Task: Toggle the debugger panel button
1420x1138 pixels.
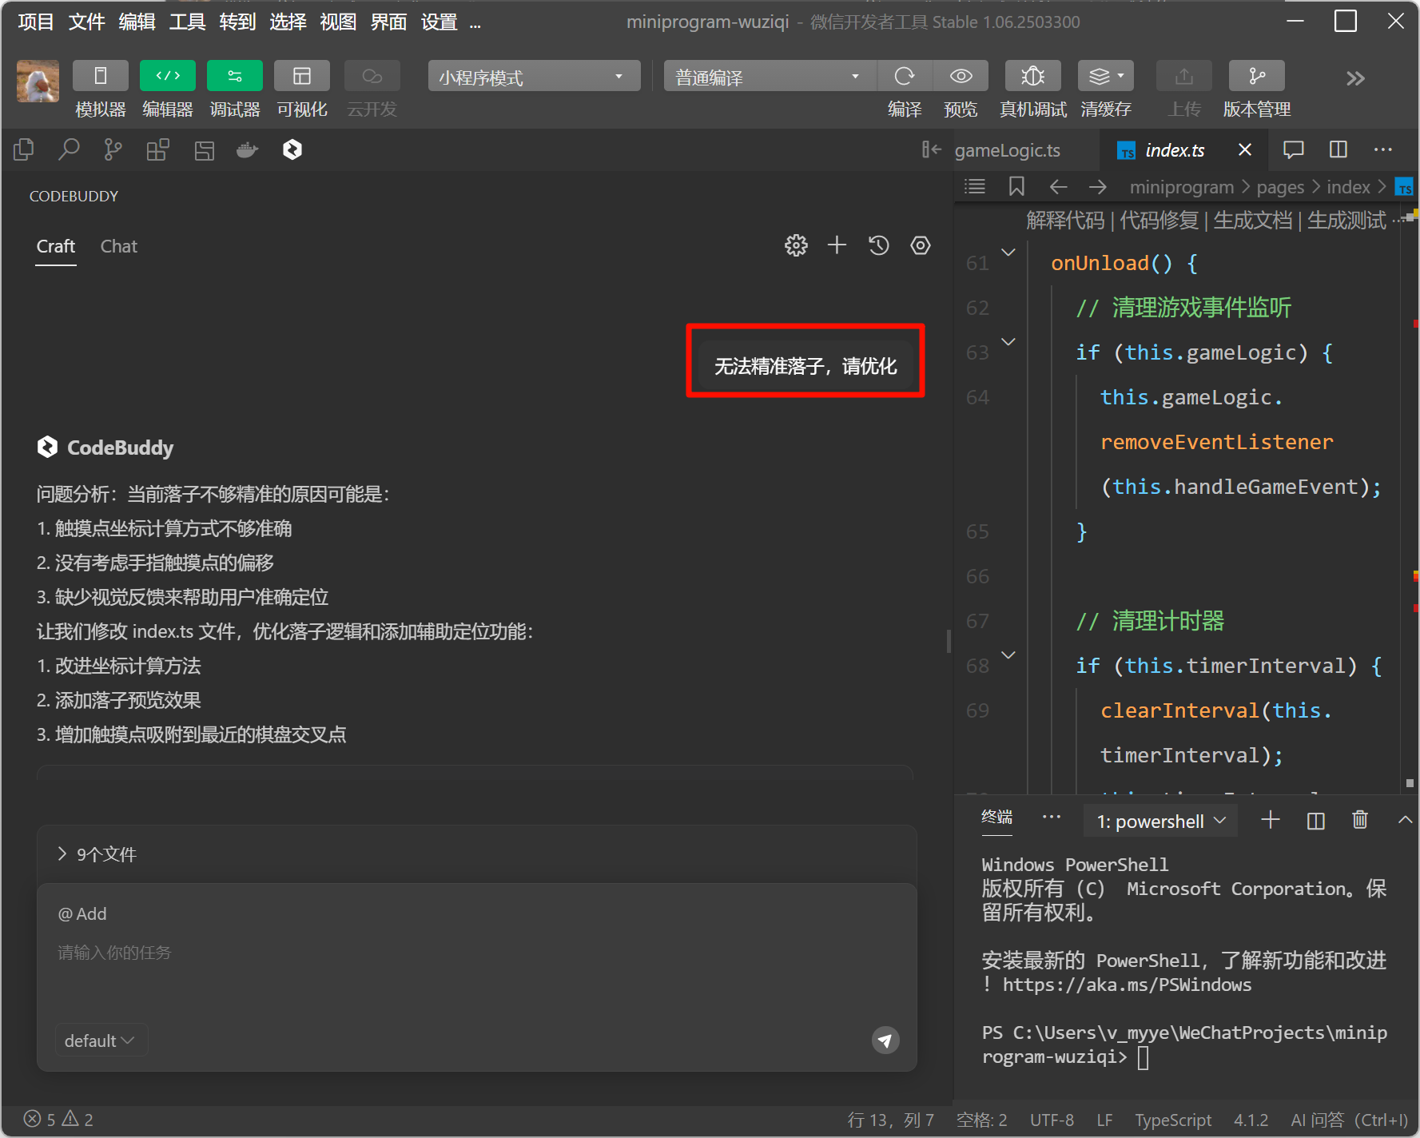Action: coord(235,77)
